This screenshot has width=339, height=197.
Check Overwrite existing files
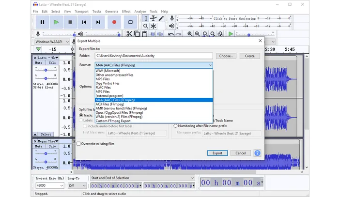78,144
